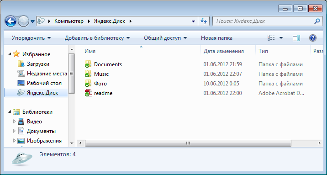
Task: Click the Back navigation arrow button
Action: point(11,21)
